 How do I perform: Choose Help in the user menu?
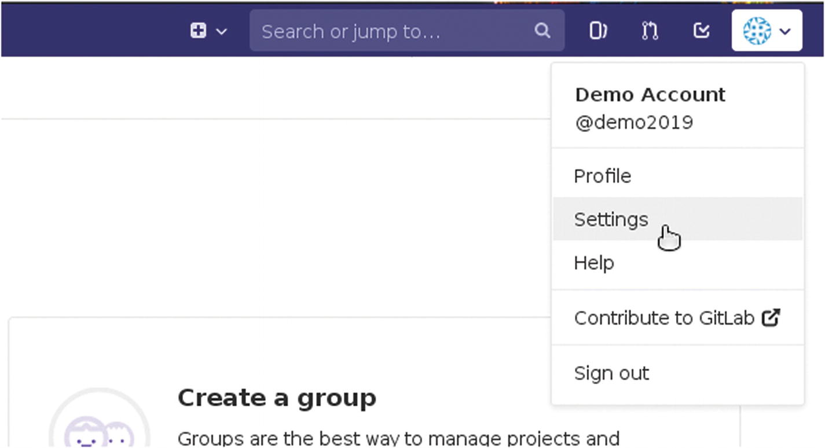coord(594,263)
